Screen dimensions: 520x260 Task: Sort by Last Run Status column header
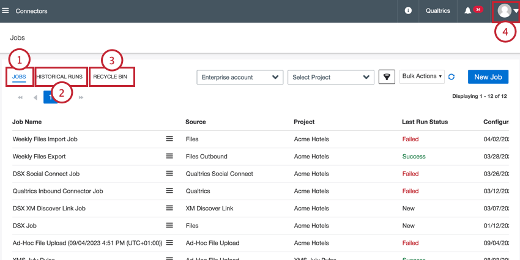425,122
